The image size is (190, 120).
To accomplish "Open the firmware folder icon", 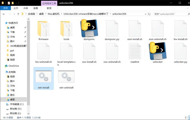I will tap(43, 29).
